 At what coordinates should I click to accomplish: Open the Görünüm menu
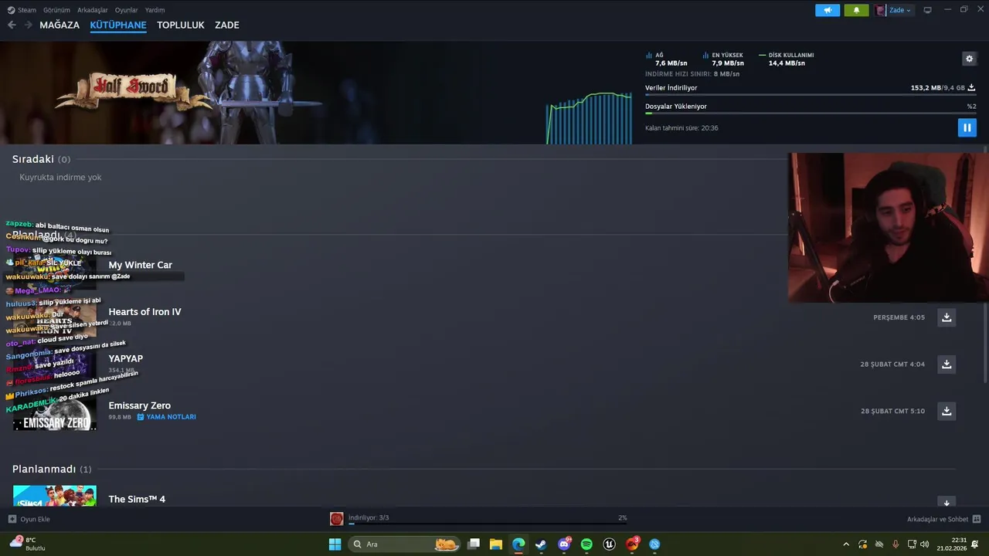(x=56, y=10)
